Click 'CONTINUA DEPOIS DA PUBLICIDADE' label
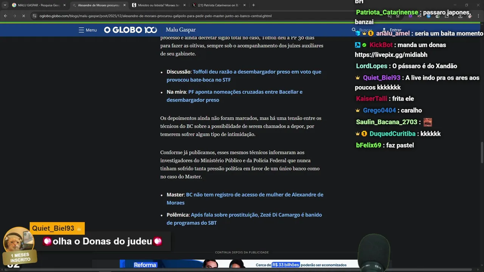 coord(242,252)
